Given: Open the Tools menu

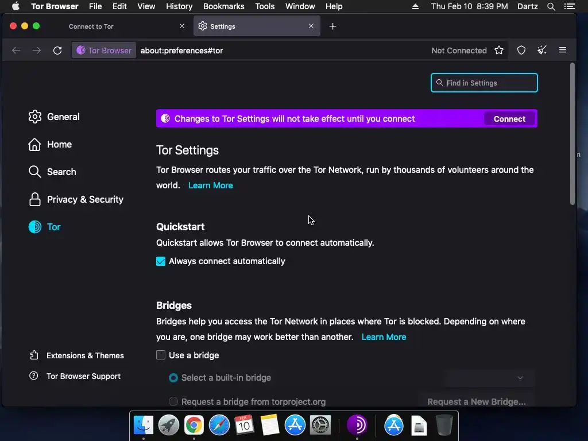Looking at the screenshot, I should 265,6.
